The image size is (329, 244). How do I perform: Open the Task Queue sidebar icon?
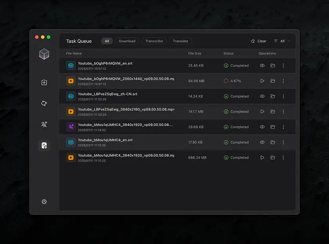pyautogui.click(x=44, y=145)
